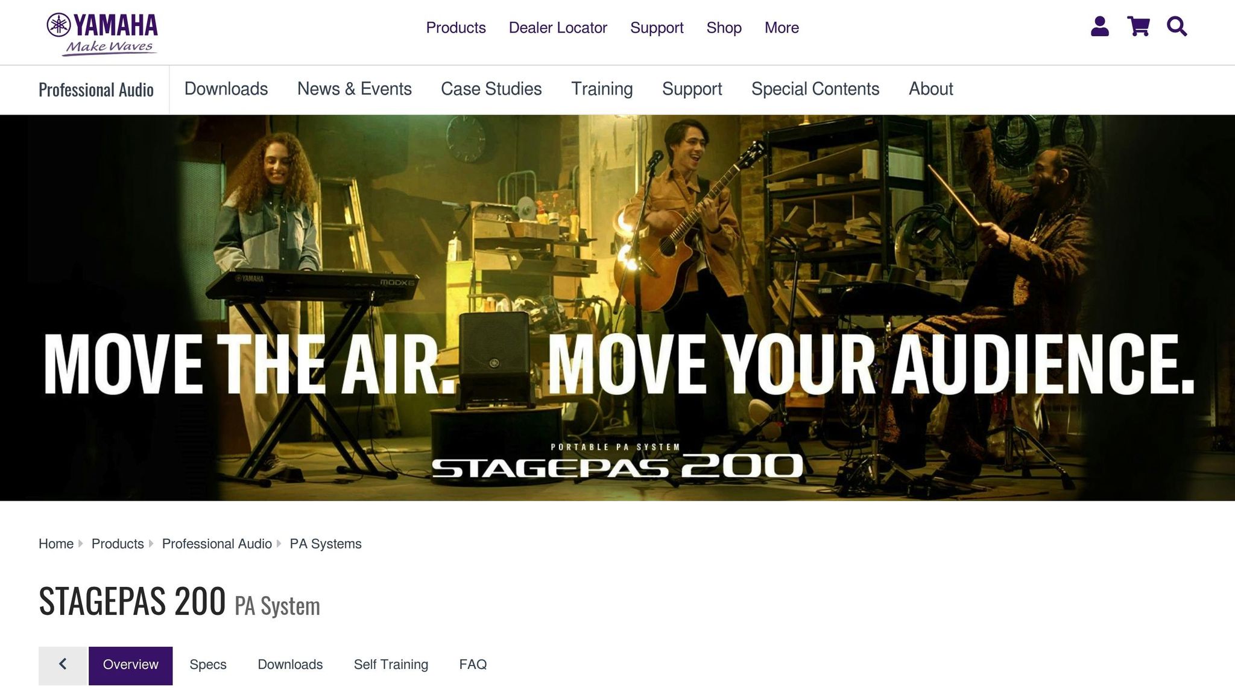The image size is (1235, 695).
Task: Switch to the product Downloads tab
Action: tap(290, 664)
